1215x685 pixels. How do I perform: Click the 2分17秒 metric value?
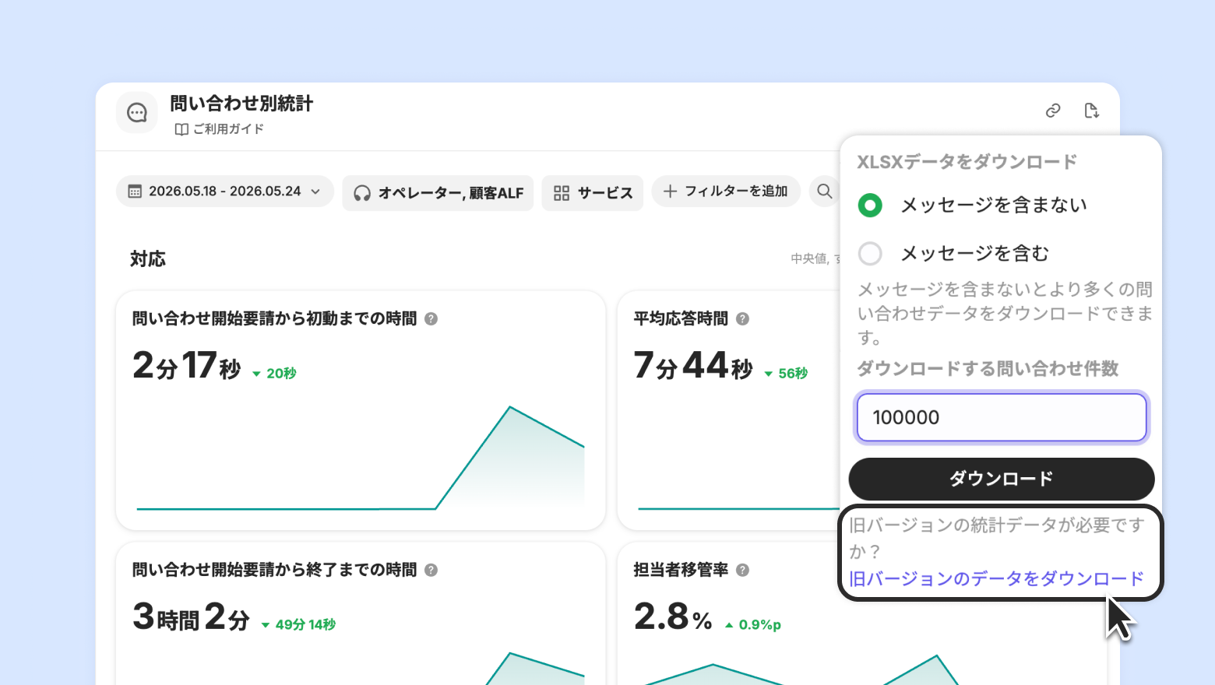pyautogui.click(x=187, y=365)
